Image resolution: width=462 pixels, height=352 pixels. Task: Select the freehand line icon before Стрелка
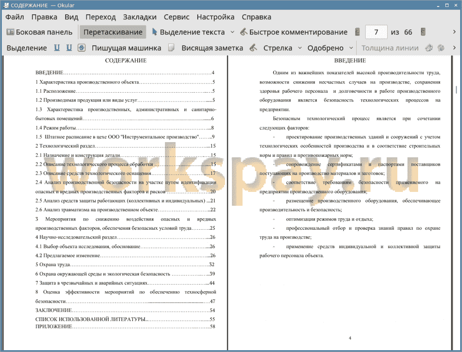coord(253,48)
